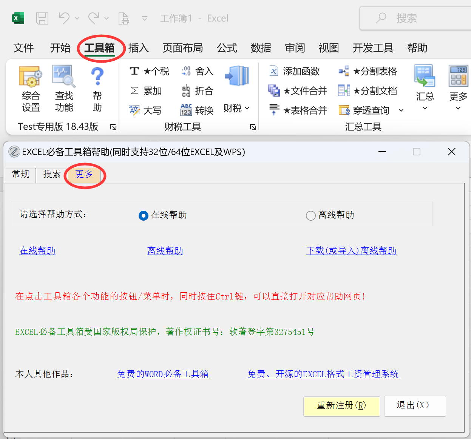Expand the 财税工具 group dialog launcher

point(253,127)
